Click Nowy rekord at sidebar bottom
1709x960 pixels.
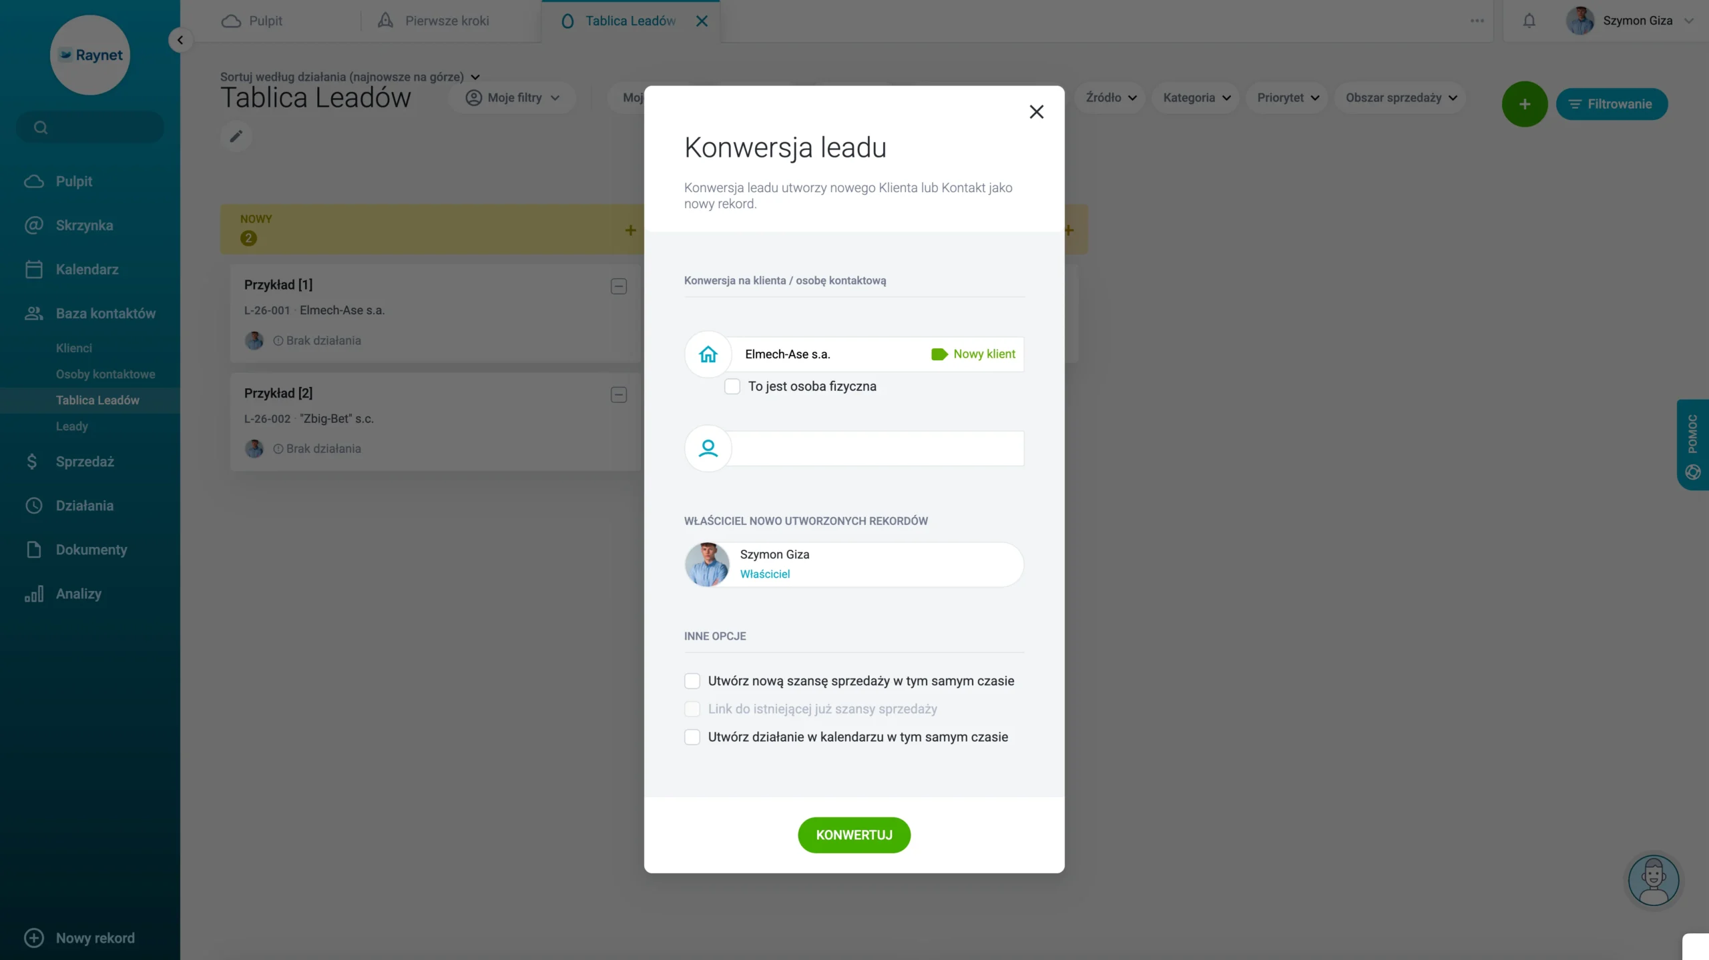pos(80,938)
